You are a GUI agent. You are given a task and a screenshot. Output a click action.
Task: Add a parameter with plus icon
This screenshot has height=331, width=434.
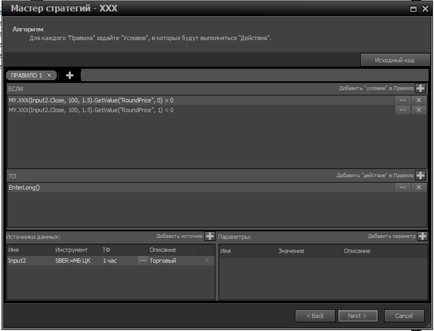[x=422, y=236]
